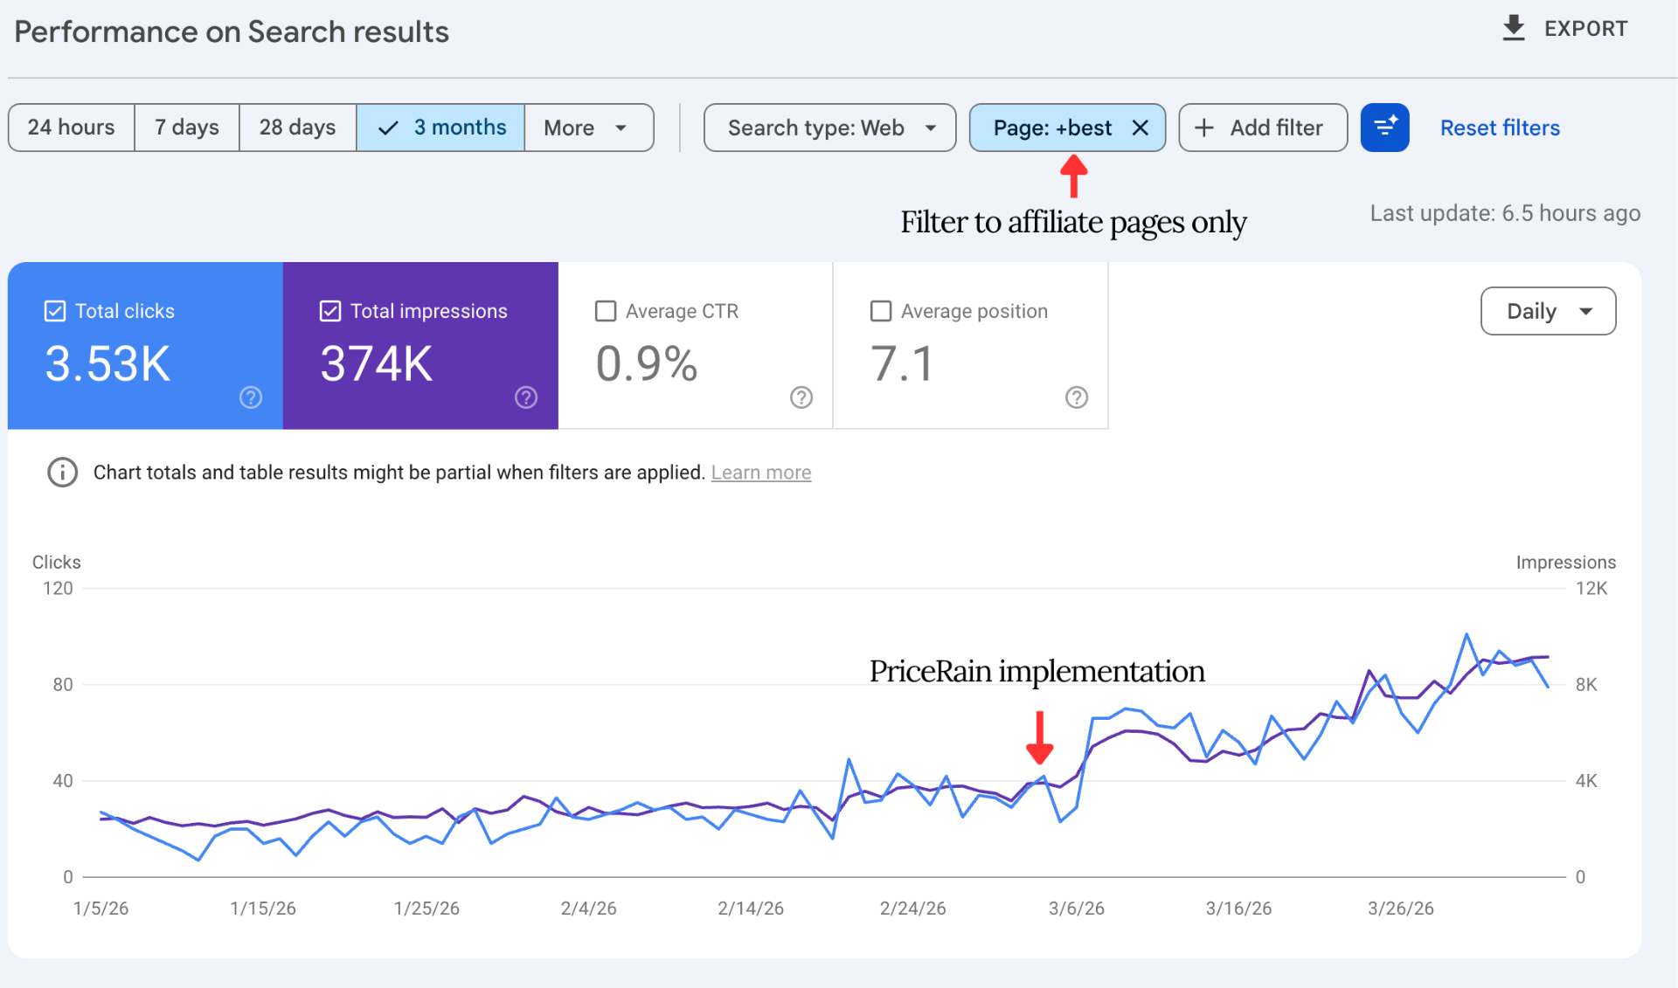Open help icon on Average position card
This screenshot has width=1678, height=988.
pos(1077,397)
